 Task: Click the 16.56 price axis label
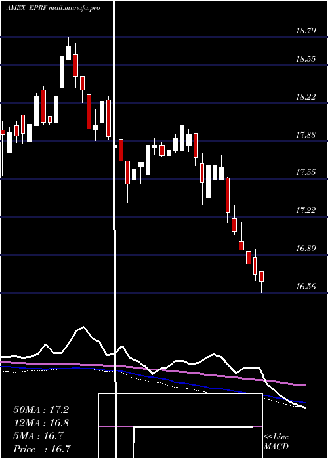306,287
